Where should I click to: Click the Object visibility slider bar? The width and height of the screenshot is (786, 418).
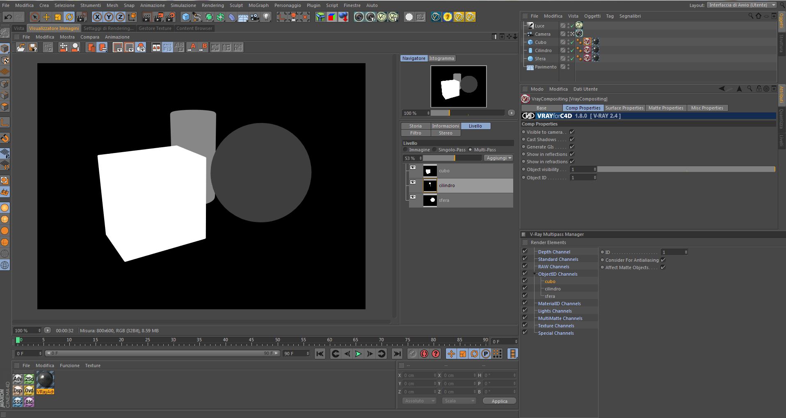[x=686, y=169]
